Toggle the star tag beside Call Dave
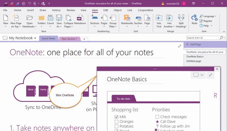227x131 pixels. click(x=157, y=122)
